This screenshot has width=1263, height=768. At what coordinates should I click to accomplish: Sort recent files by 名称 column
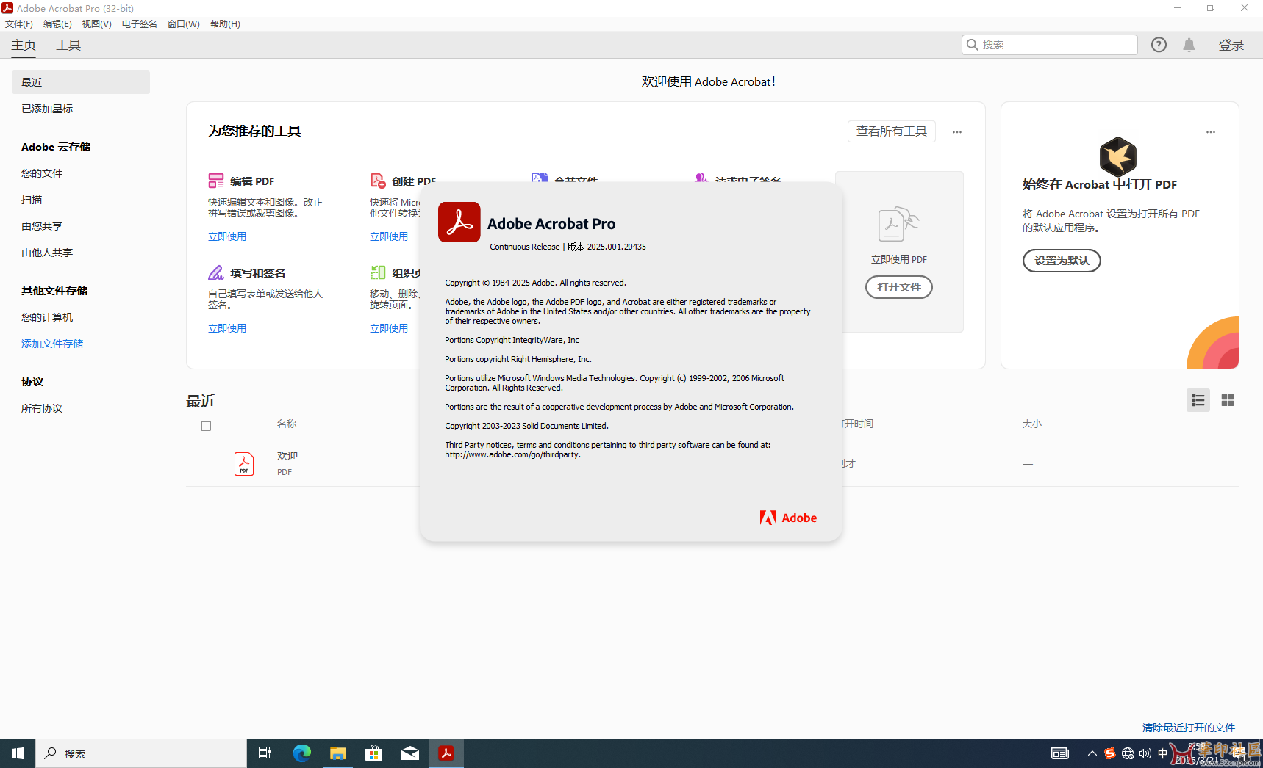[x=287, y=424]
